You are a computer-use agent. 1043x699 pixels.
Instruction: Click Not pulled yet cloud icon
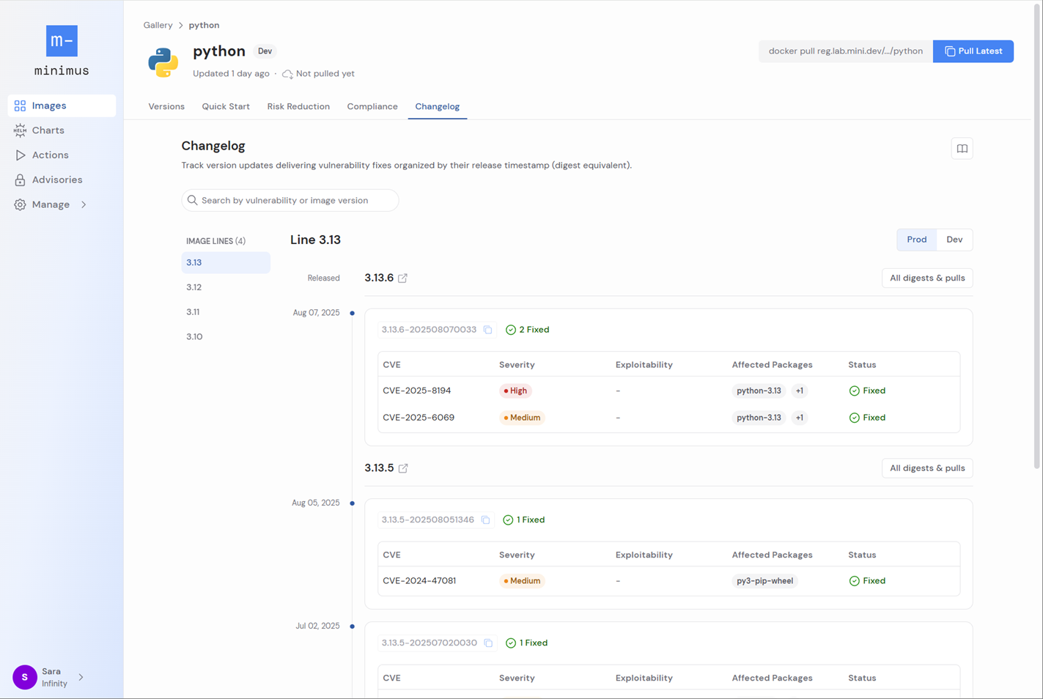287,74
